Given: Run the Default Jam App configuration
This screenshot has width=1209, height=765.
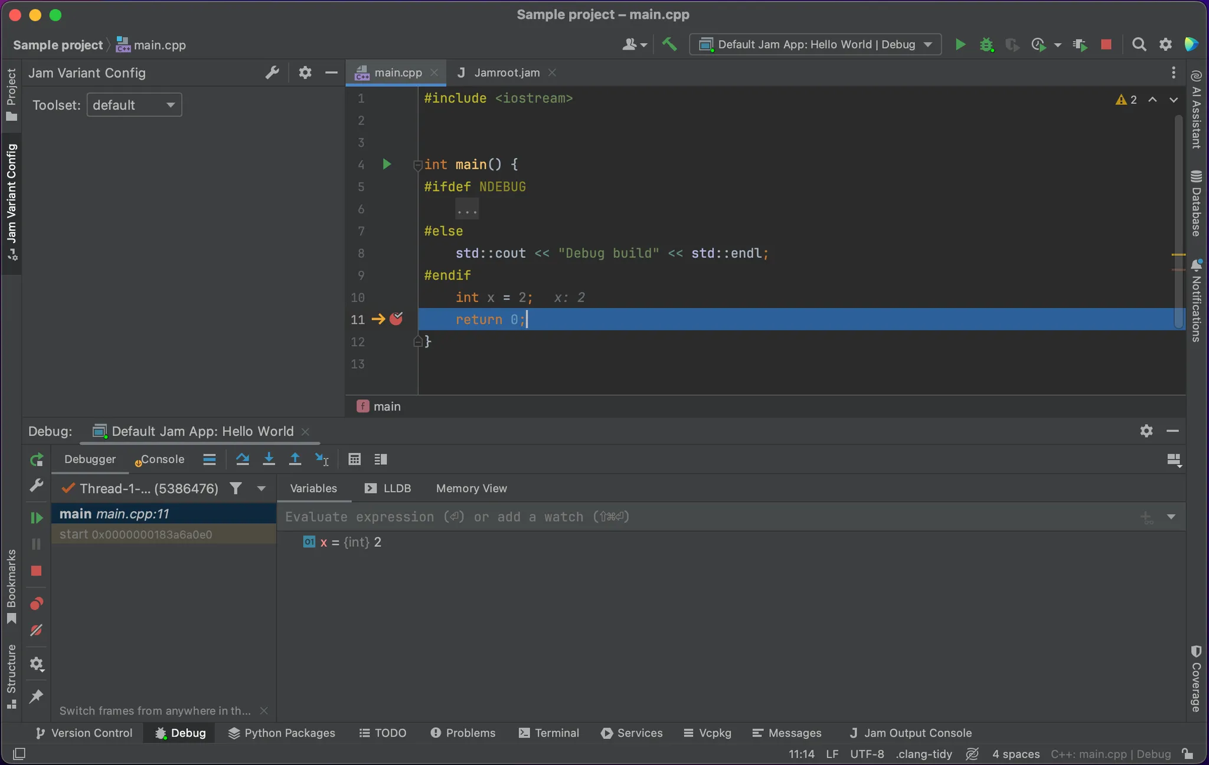Looking at the screenshot, I should point(960,44).
